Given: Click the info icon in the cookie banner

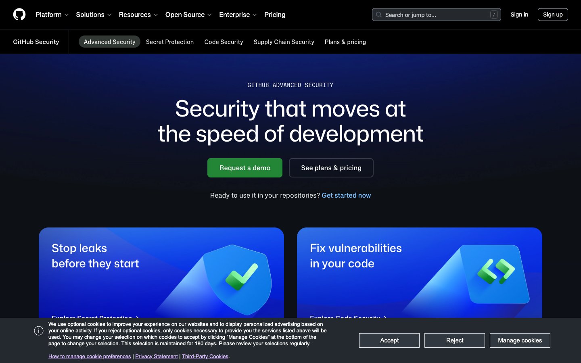Looking at the screenshot, I should coord(39,330).
